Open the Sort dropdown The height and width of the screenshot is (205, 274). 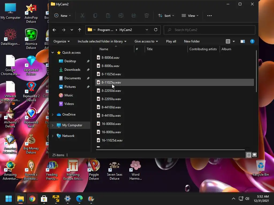coord(166,16)
